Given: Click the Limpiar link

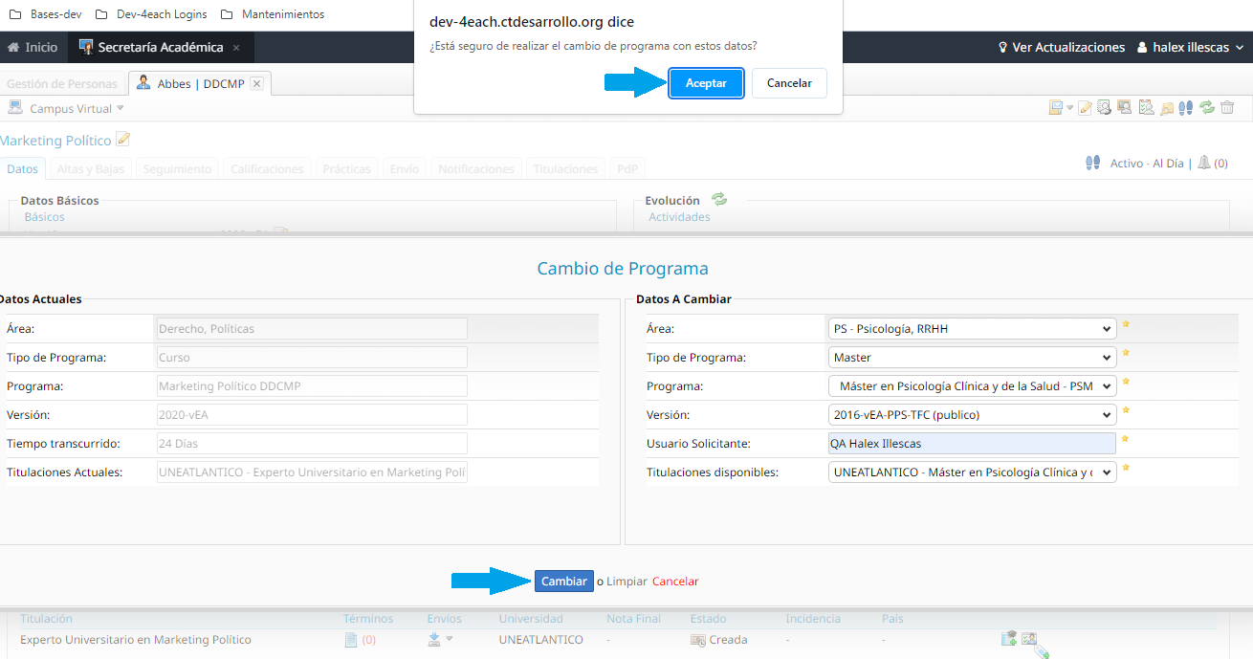Looking at the screenshot, I should 626,582.
